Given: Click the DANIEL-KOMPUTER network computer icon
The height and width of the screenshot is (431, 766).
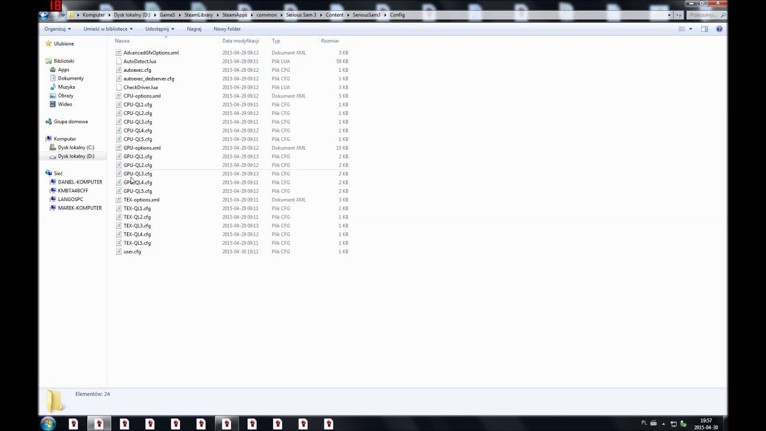Looking at the screenshot, I should [53, 182].
